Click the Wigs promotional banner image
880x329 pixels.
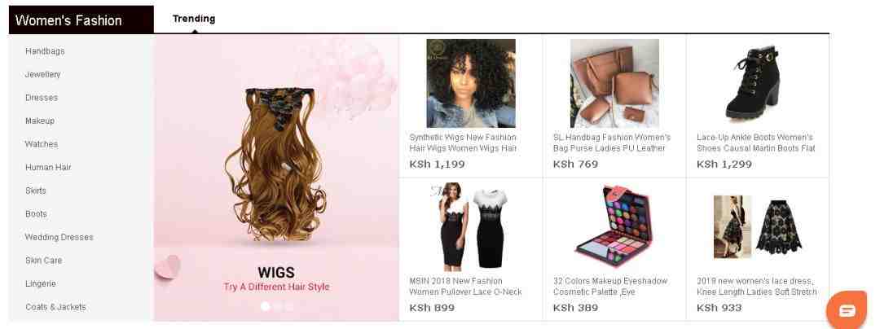276,178
